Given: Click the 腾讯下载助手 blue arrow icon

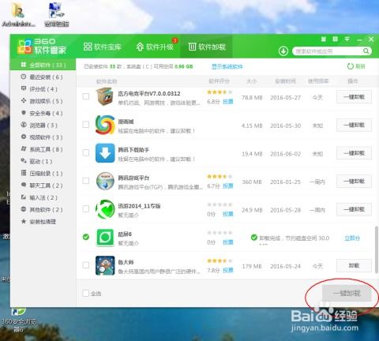Looking at the screenshot, I should click(105, 153).
